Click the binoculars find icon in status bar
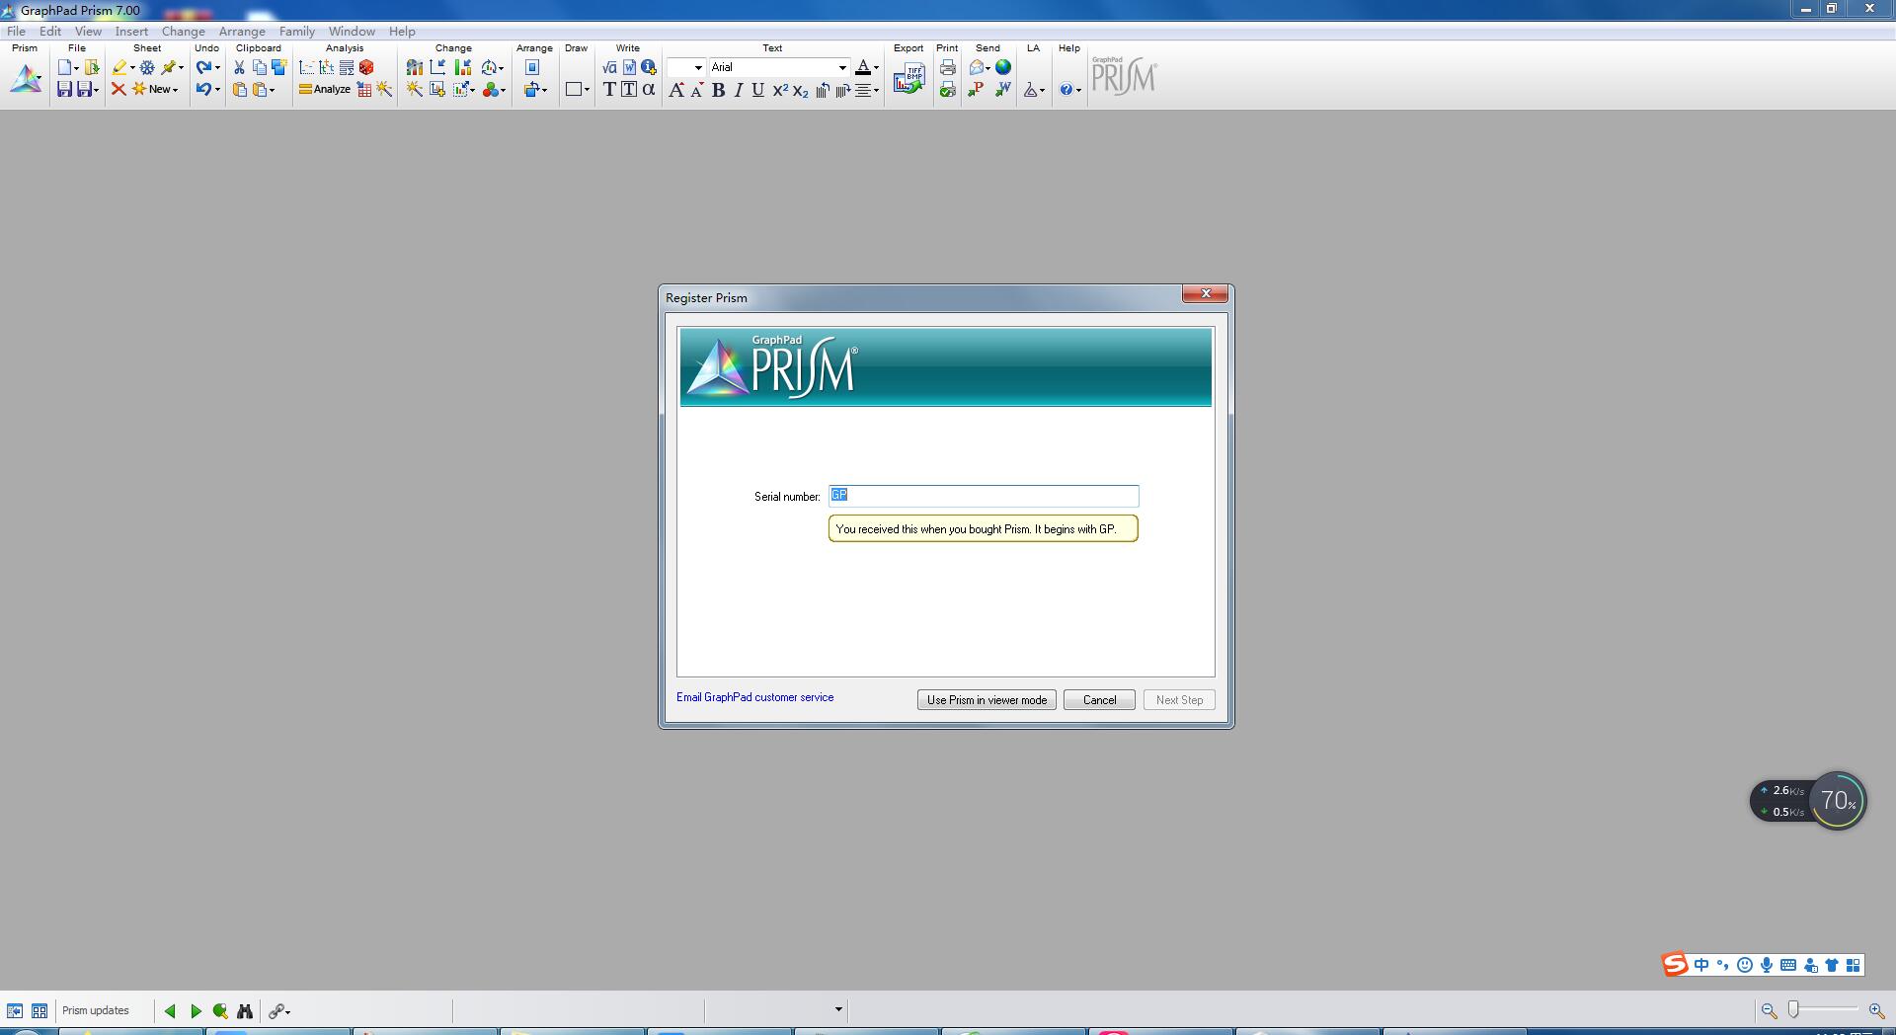 click(245, 1010)
